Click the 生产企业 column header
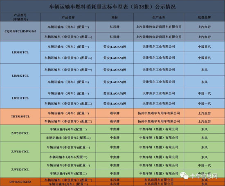This screenshot has height=186, width=225. (x=159, y=17)
